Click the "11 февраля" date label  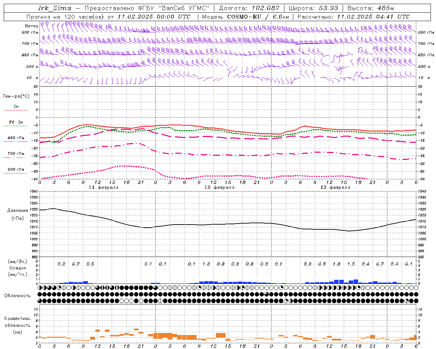[104, 187]
